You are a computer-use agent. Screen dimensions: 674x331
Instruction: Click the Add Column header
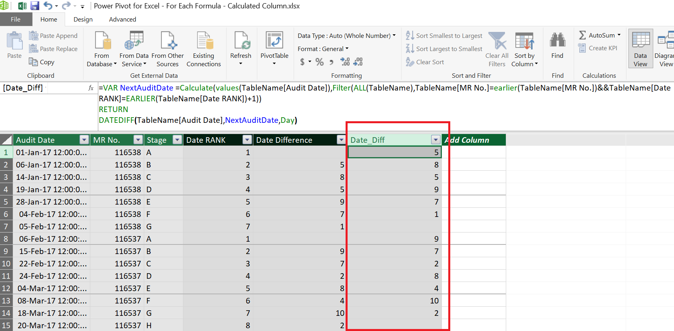click(474, 140)
